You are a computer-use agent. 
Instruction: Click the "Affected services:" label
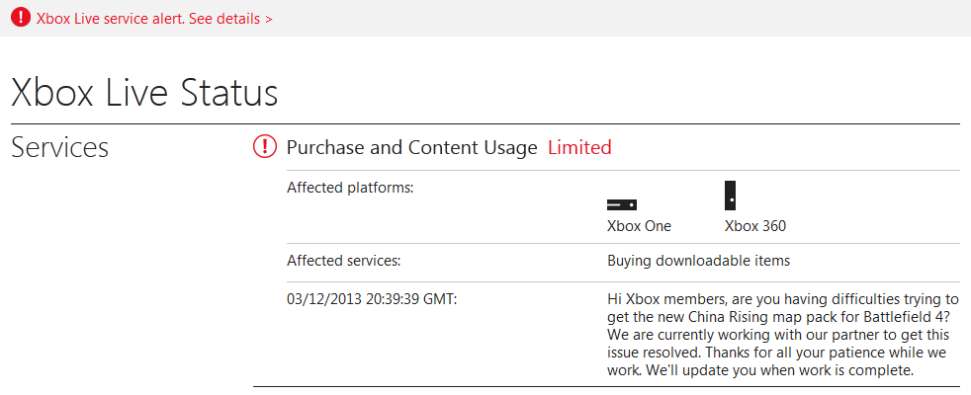(343, 261)
